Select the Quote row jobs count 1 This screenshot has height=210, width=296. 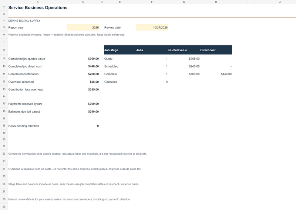pos(152,59)
